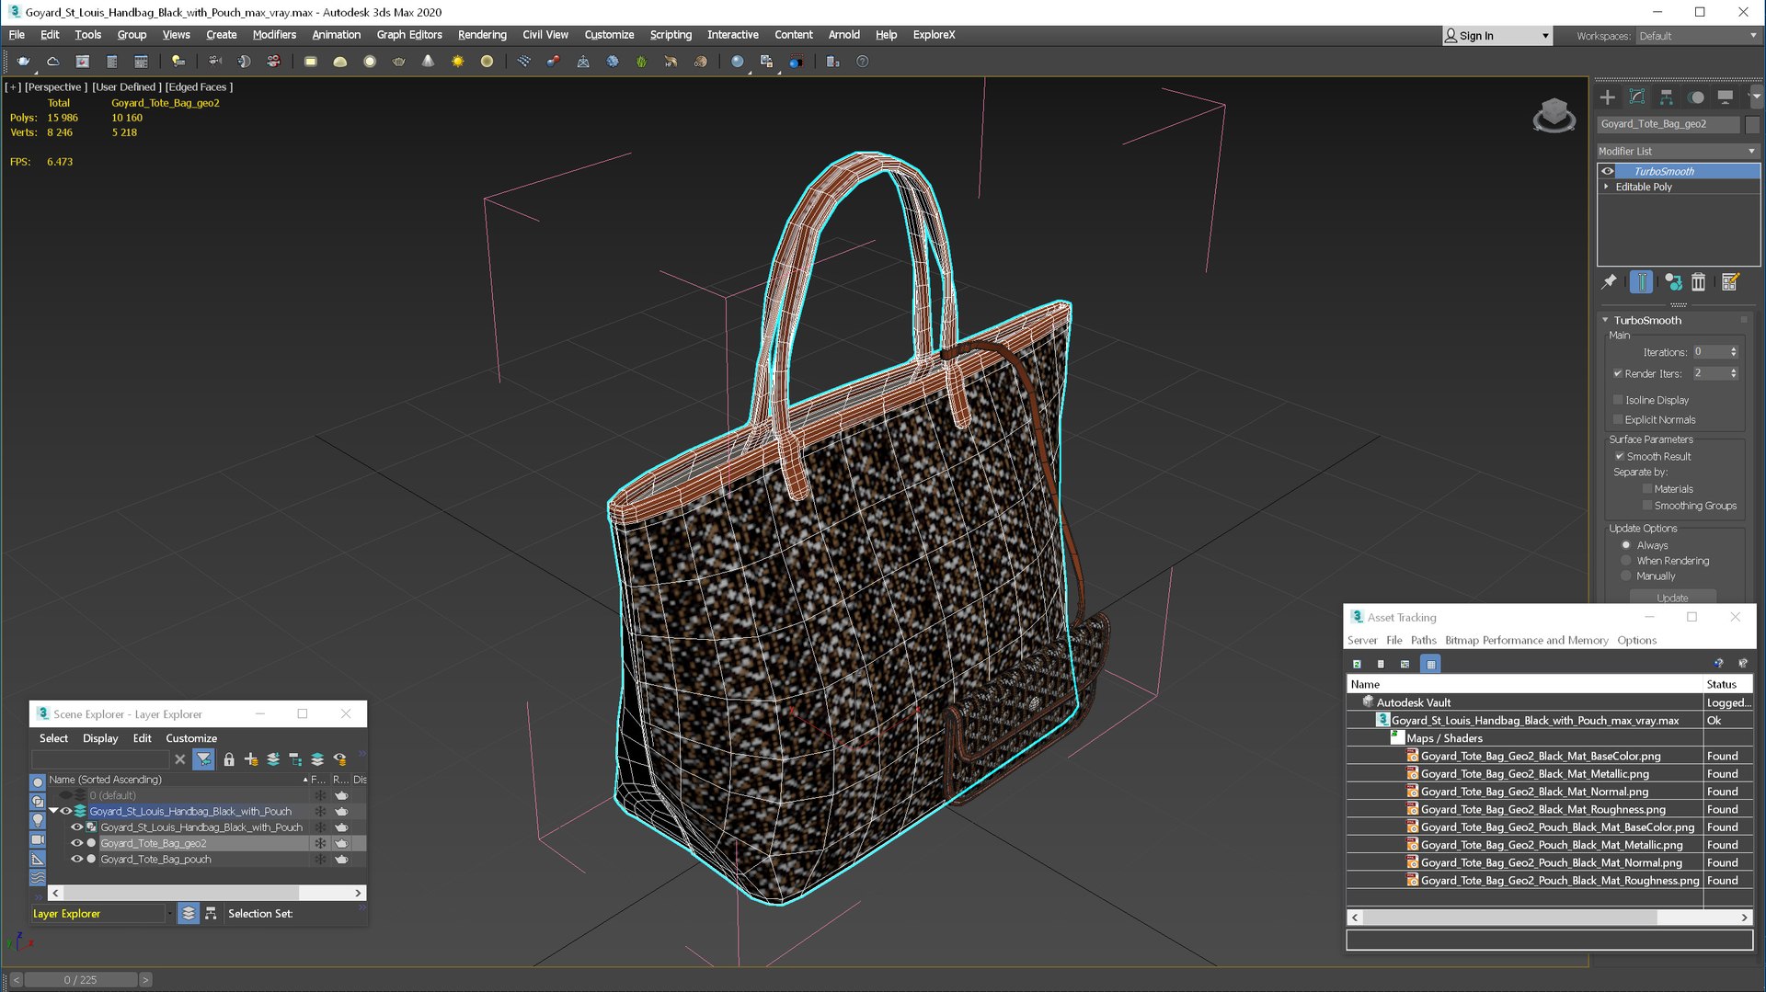The image size is (1766, 992).
Task: Click the sun light icon in toolbar
Action: (x=457, y=62)
